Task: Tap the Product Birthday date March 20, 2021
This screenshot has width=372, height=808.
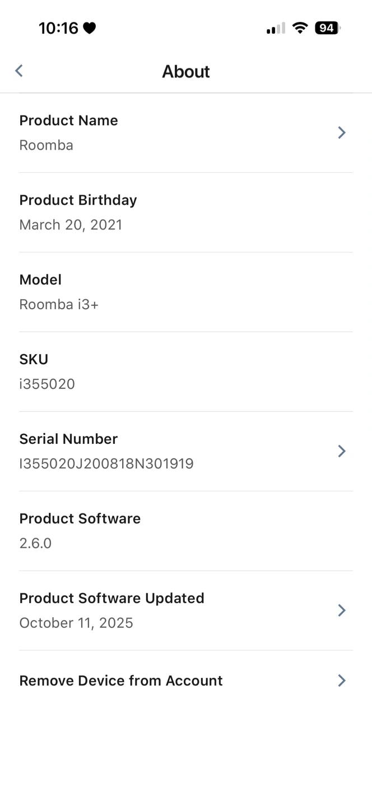Action: (71, 225)
